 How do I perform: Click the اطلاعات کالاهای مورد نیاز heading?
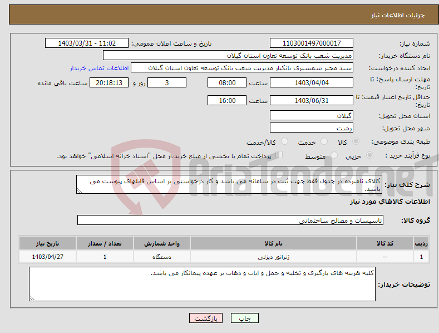click(389, 202)
